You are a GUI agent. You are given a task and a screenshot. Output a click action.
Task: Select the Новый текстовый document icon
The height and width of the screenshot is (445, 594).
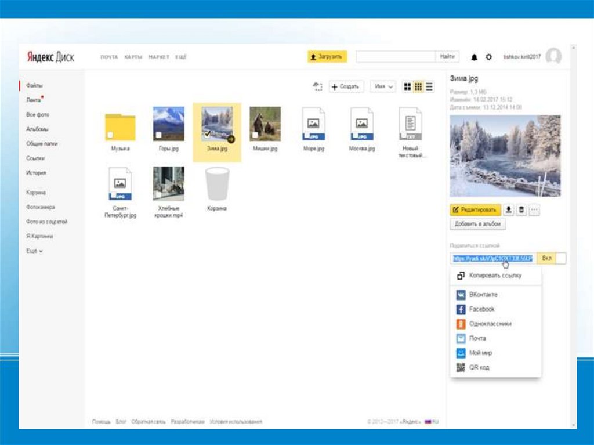(410, 124)
